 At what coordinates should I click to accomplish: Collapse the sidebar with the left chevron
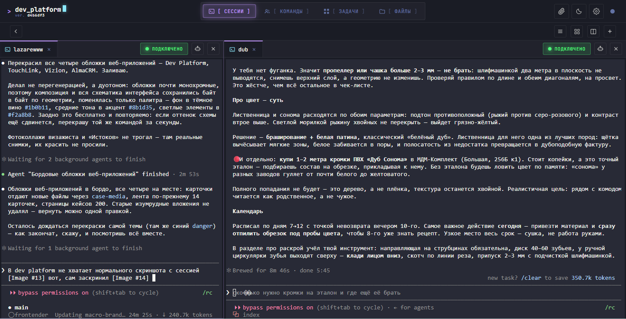(x=16, y=31)
